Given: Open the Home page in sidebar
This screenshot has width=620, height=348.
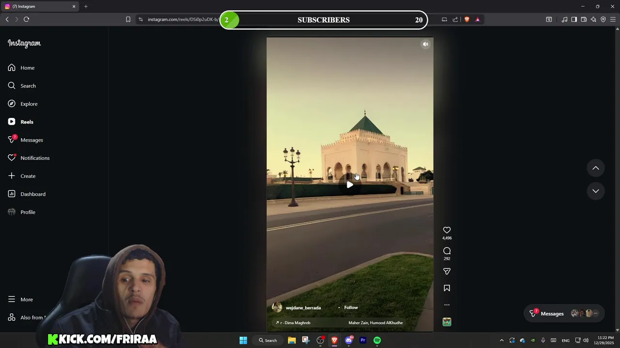Looking at the screenshot, I should [21, 68].
